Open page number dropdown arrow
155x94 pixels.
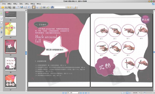tap(79, 93)
